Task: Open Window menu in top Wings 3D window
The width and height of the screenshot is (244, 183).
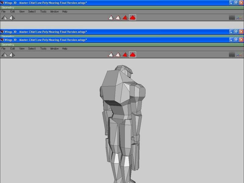Action: (x=55, y=12)
